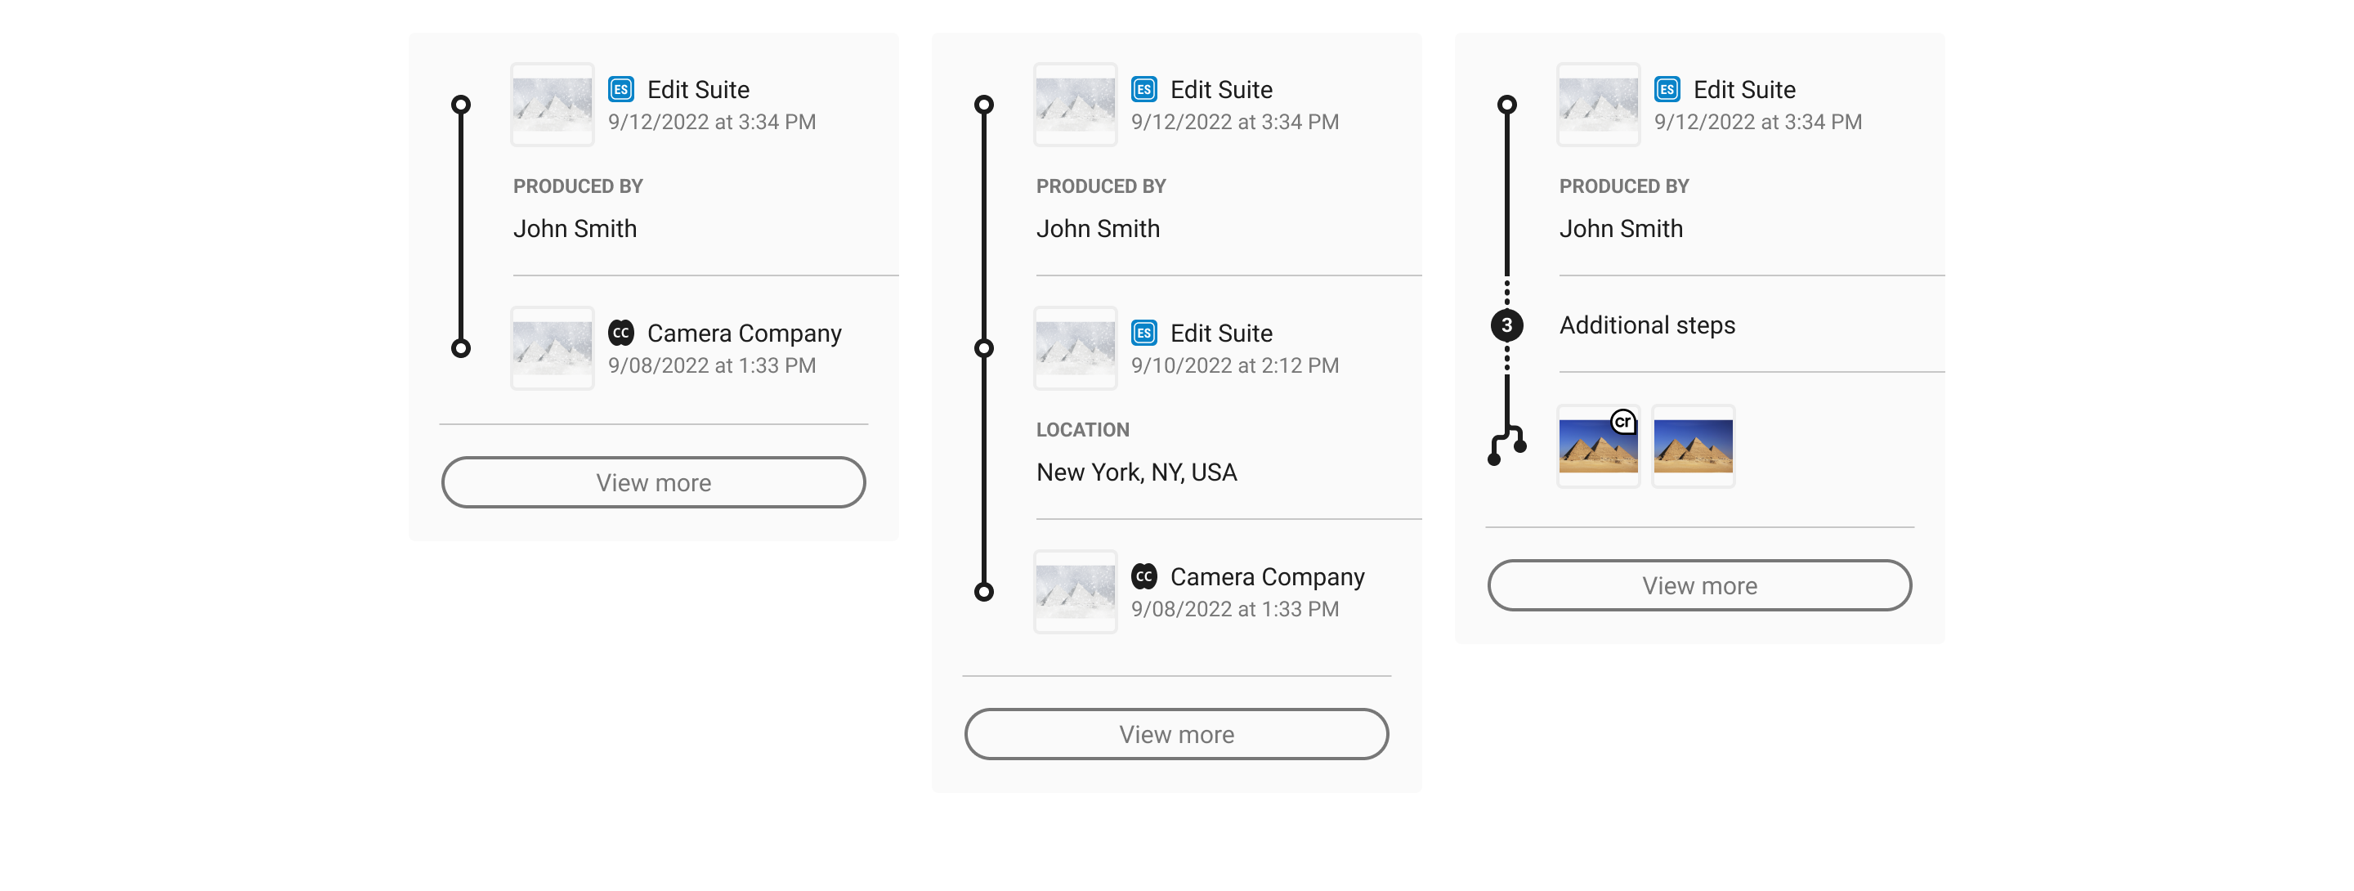Select the middle timeline node in the middle card
Viewport: 2354px width, 891px height.
(983, 348)
